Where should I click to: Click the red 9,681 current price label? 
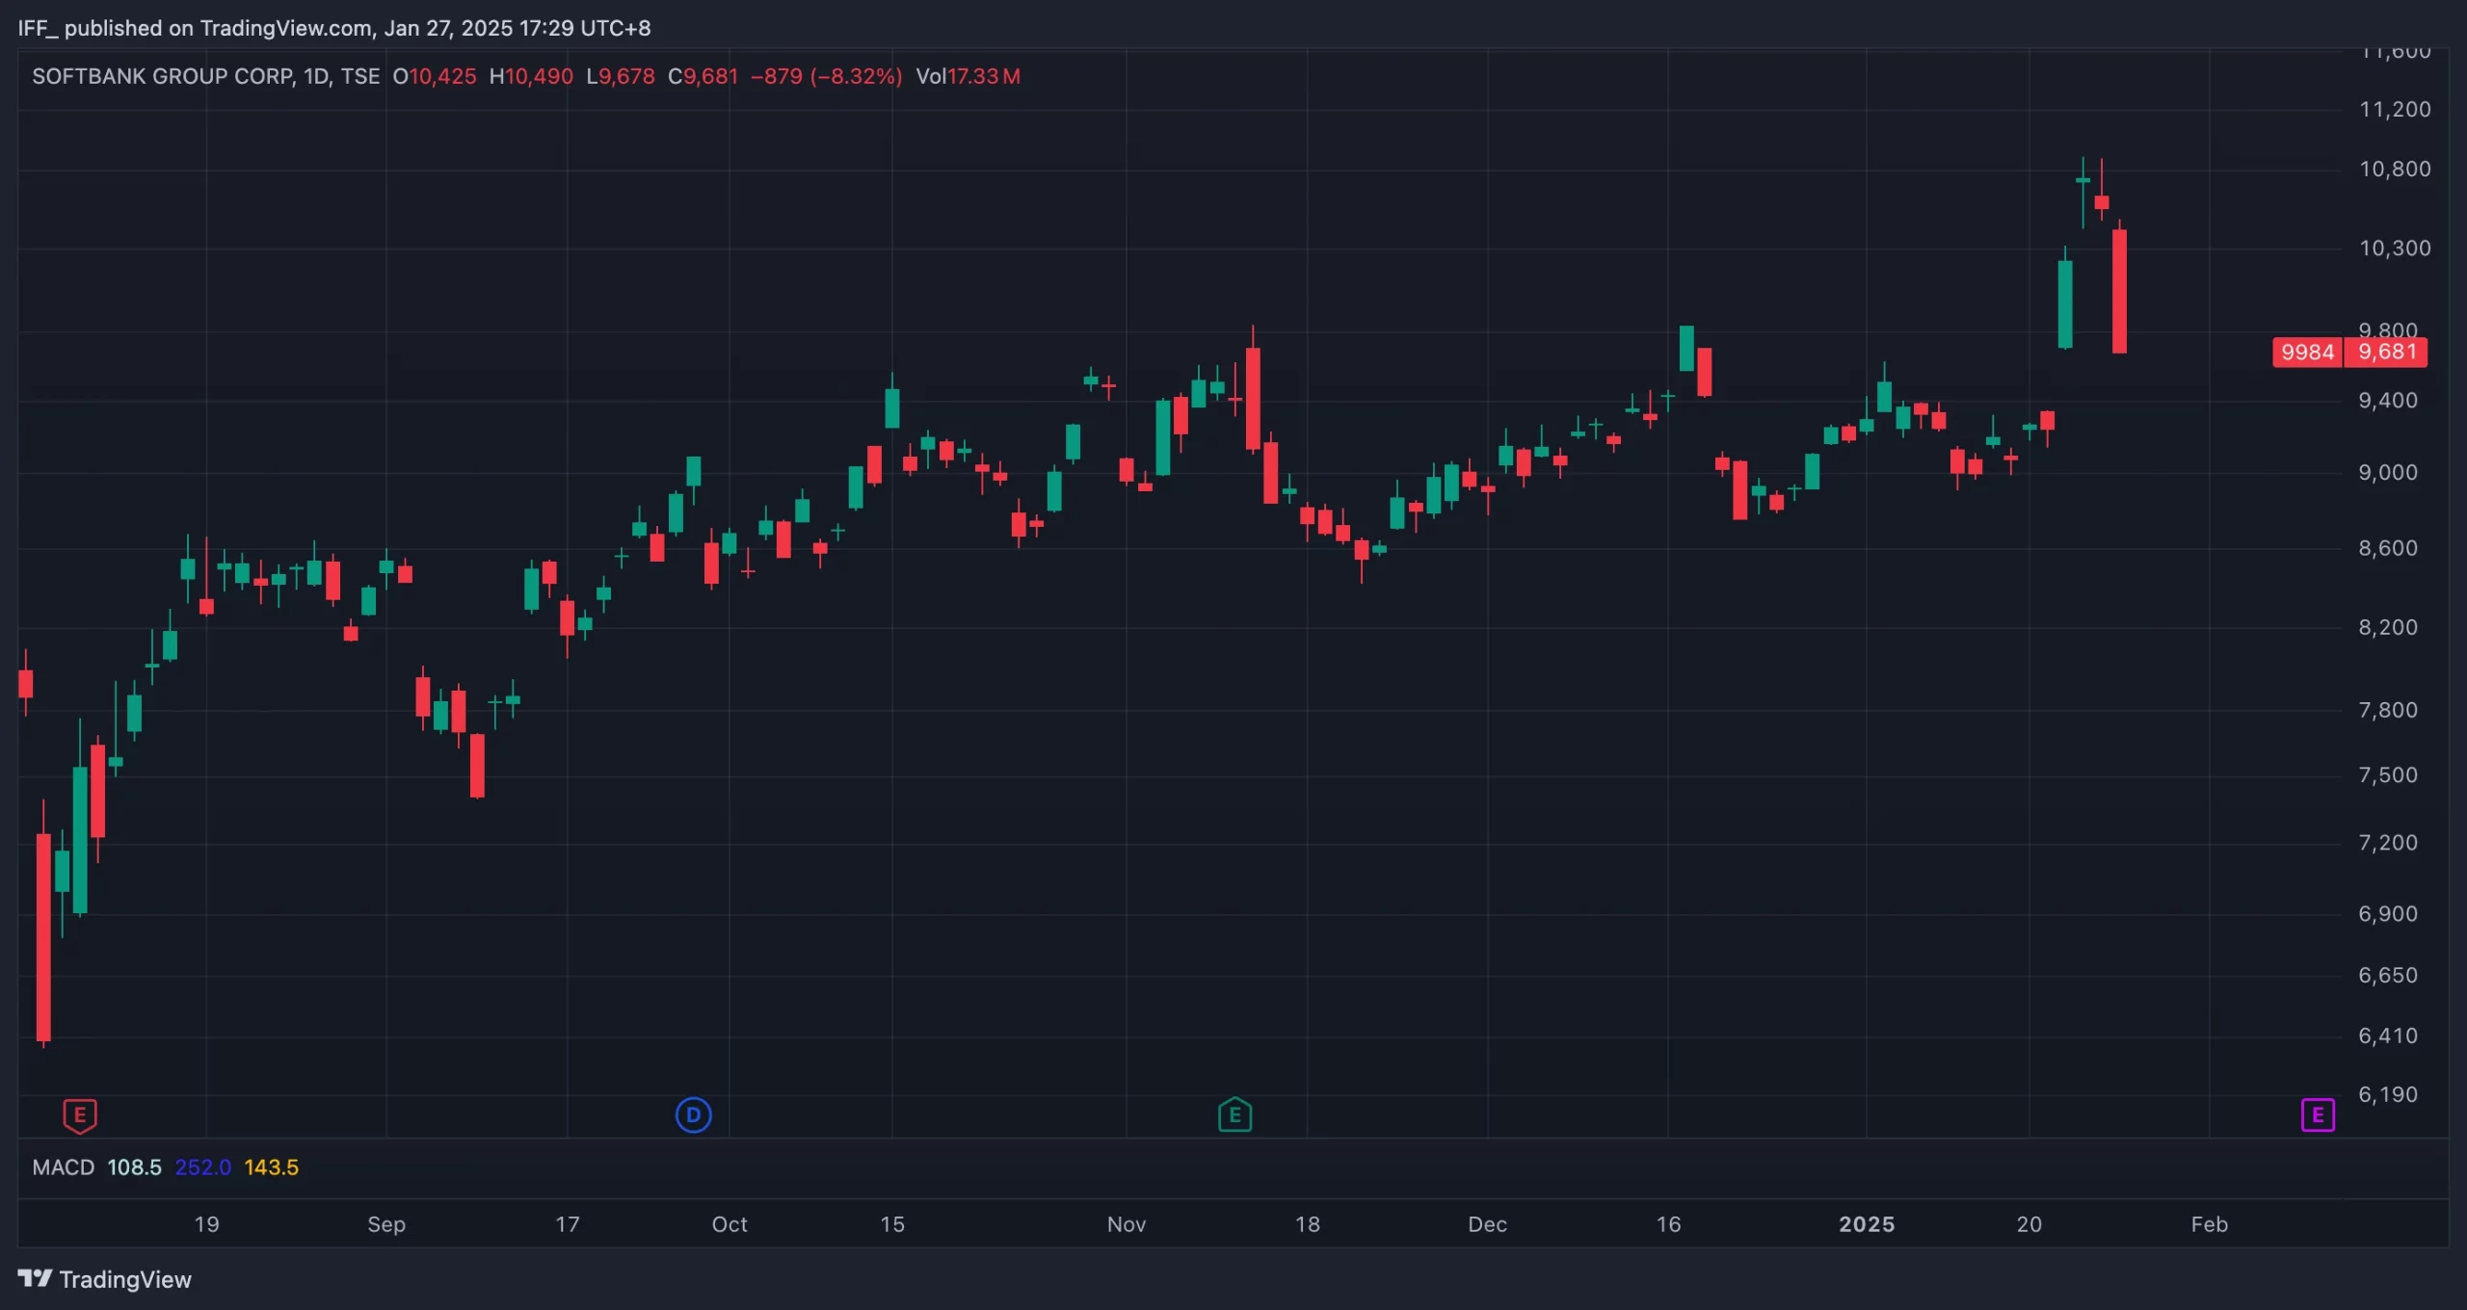pos(2387,352)
